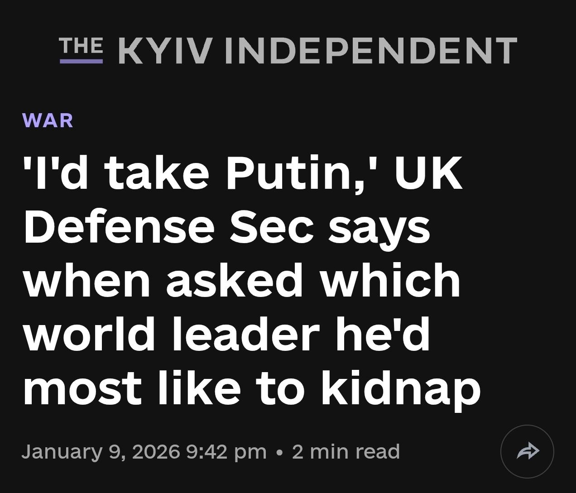Click the headline line 'most like to kidnap'
This screenshot has width=576, height=493.
click(251, 388)
